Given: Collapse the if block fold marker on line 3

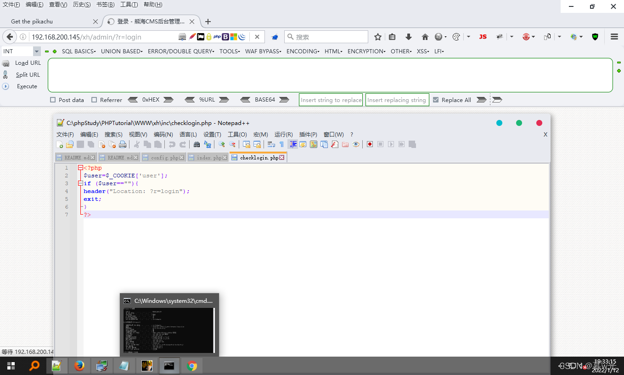Looking at the screenshot, I should pos(80,183).
